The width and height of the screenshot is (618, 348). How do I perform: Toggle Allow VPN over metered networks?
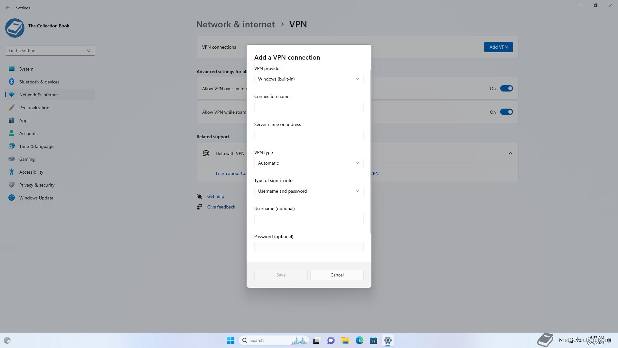point(506,89)
